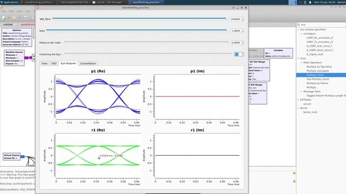346x194 pixels.
Task: Select Multiply Conjugate block
Action: click(317, 71)
